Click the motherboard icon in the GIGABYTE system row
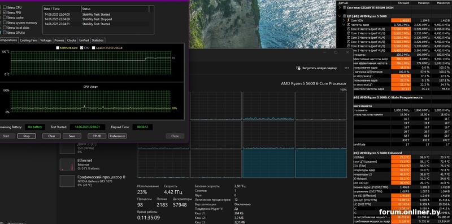 [345, 8]
